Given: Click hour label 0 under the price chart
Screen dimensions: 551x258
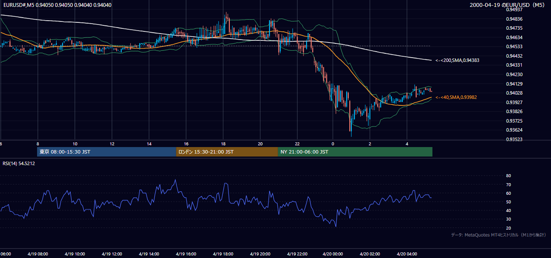Looking at the screenshot, I should 333,144.
